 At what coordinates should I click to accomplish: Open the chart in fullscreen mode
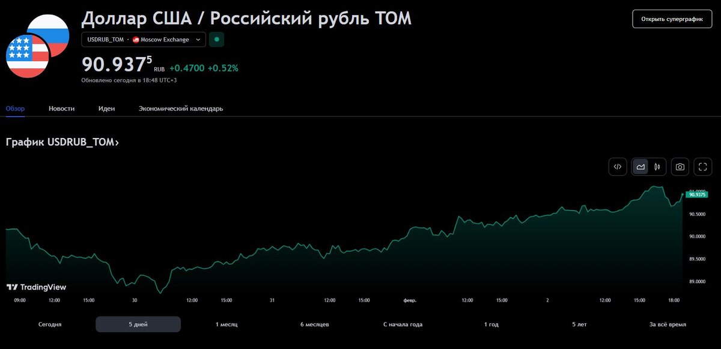[x=702, y=167]
